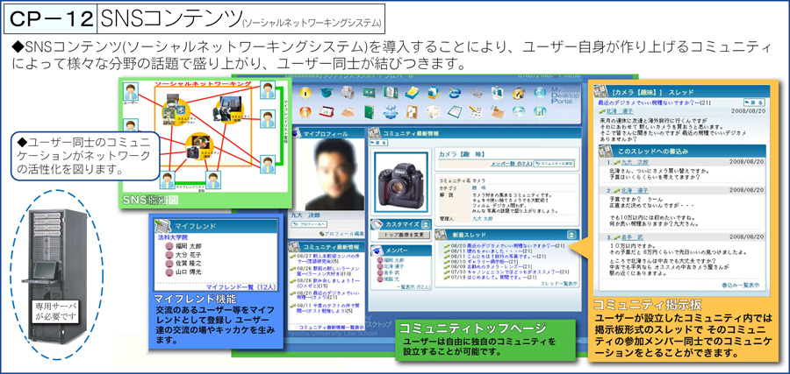Click 戻る button in カメラ thread panel
The image size is (790, 374).
point(753,102)
